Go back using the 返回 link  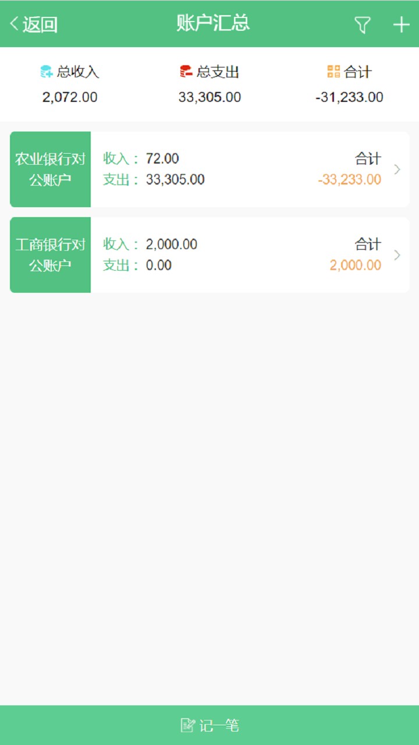(x=40, y=24)
